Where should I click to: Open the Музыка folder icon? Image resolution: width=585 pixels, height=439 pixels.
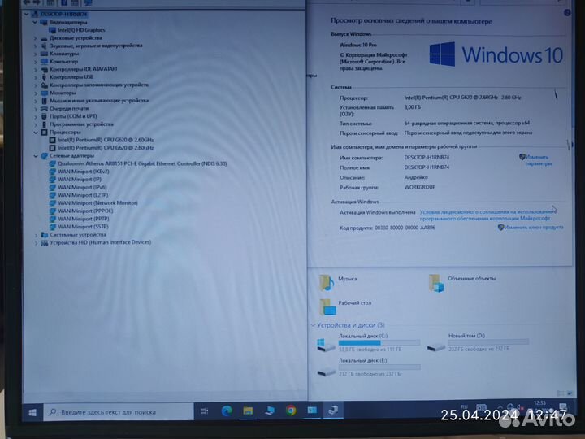pos(327,283)
